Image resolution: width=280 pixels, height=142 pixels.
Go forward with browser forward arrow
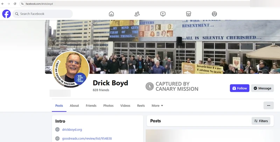pyautogui.click(x=8, y=4)
